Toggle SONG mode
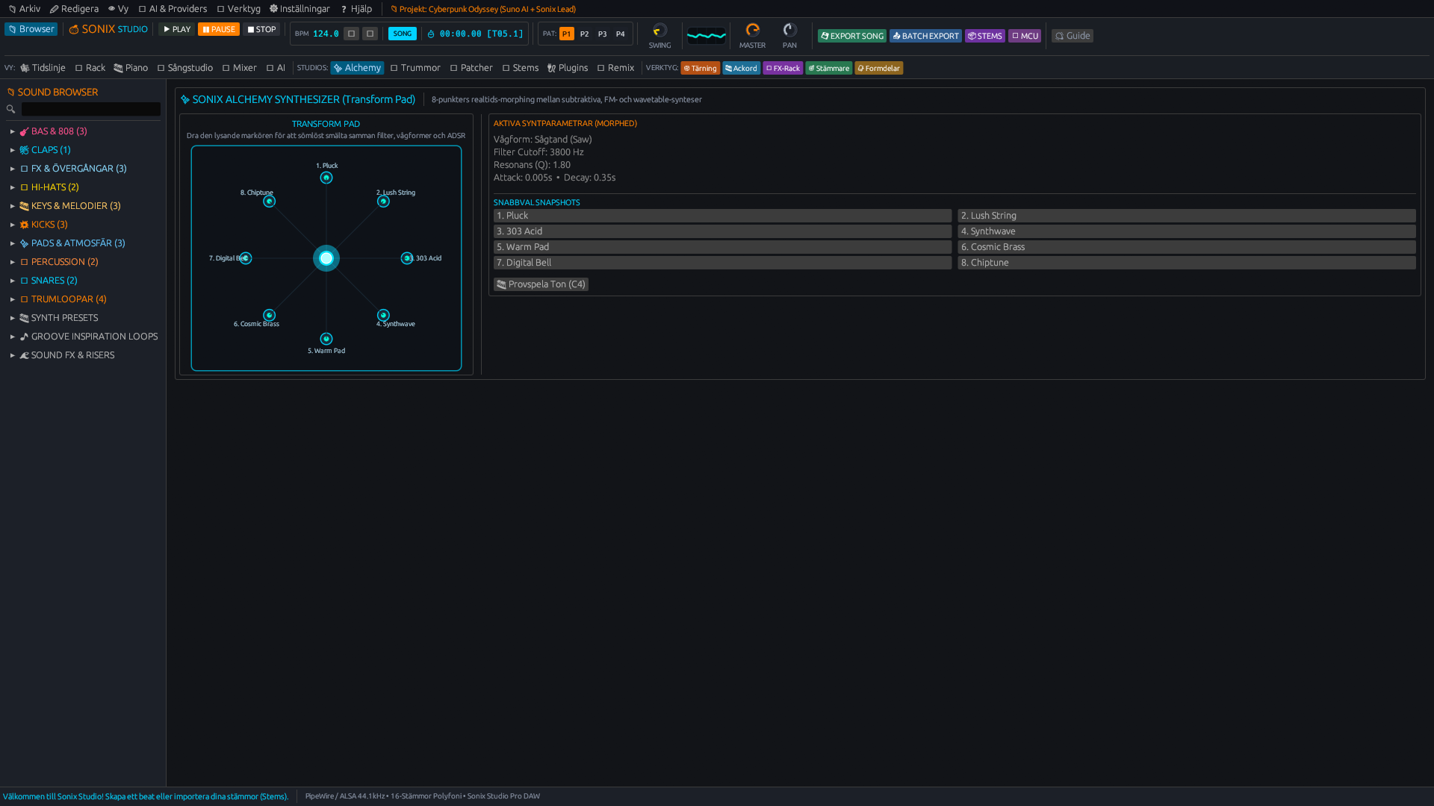The image size is (1434, 806). coord(402,34)
